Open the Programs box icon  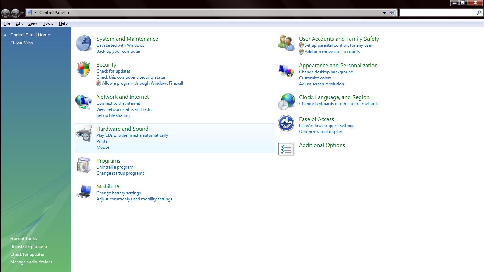click(x=84, y=165)
